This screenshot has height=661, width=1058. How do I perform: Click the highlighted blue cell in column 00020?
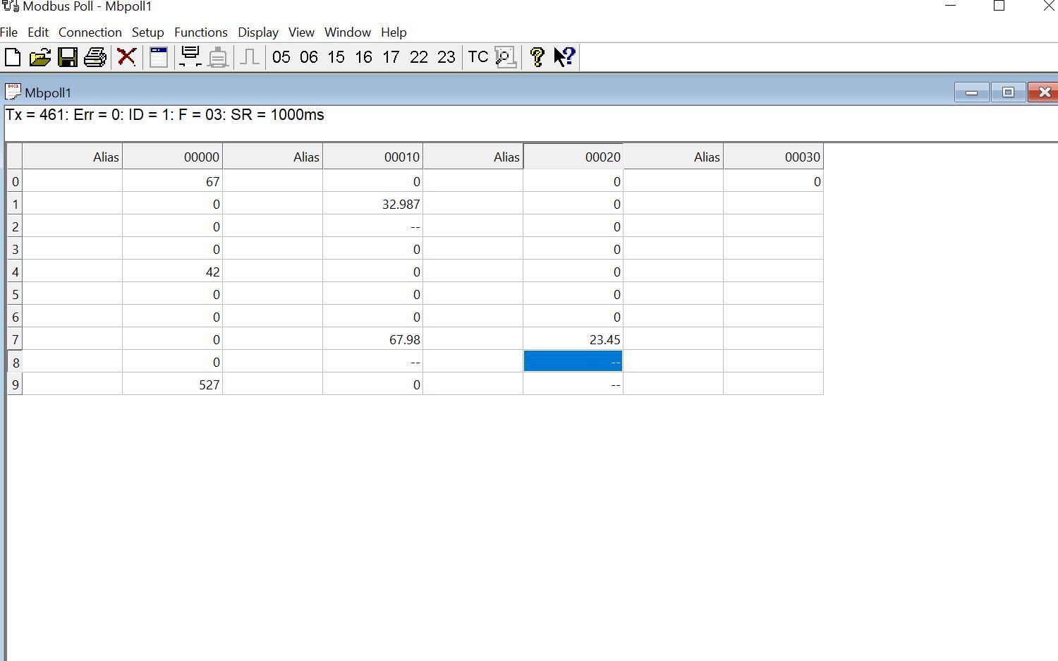click(x=573, y=361)
